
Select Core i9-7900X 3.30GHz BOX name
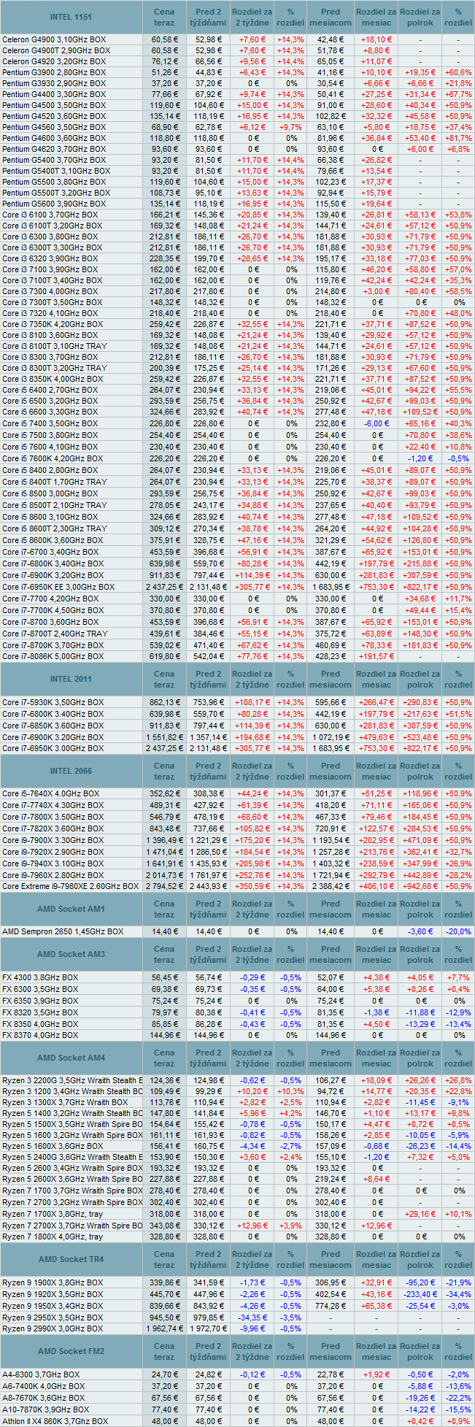click(x=53, y=840)
